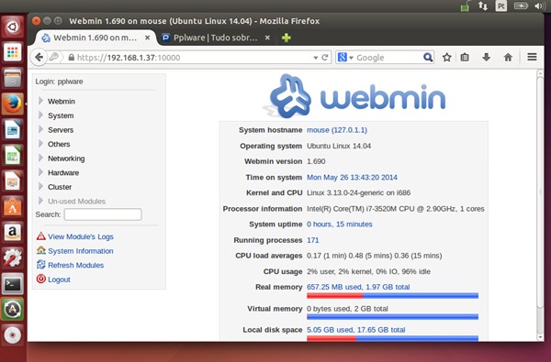Click the Real memory usage bar
This screenshot has width=551, height=362.
click(392, 296)
